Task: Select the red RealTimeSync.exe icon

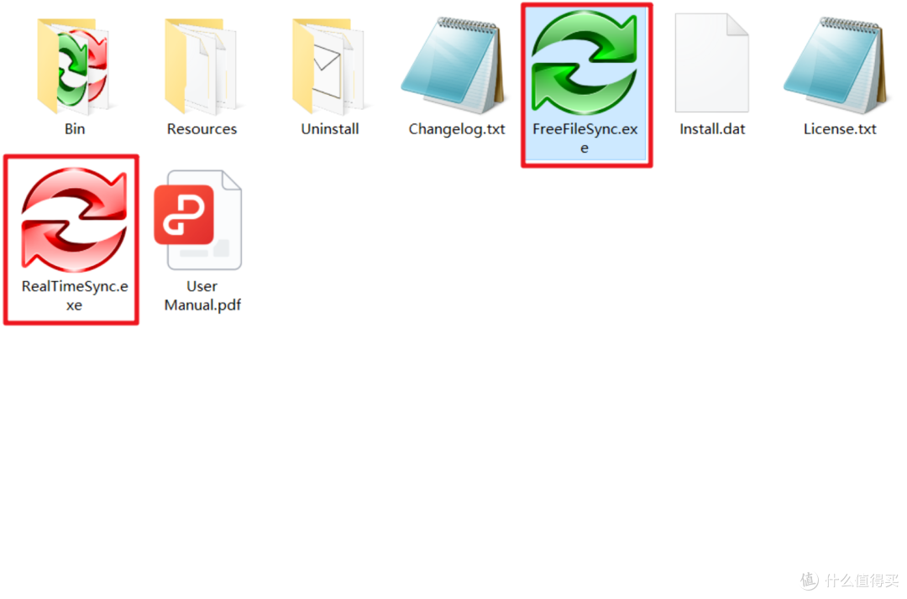Action: (74, 220)
